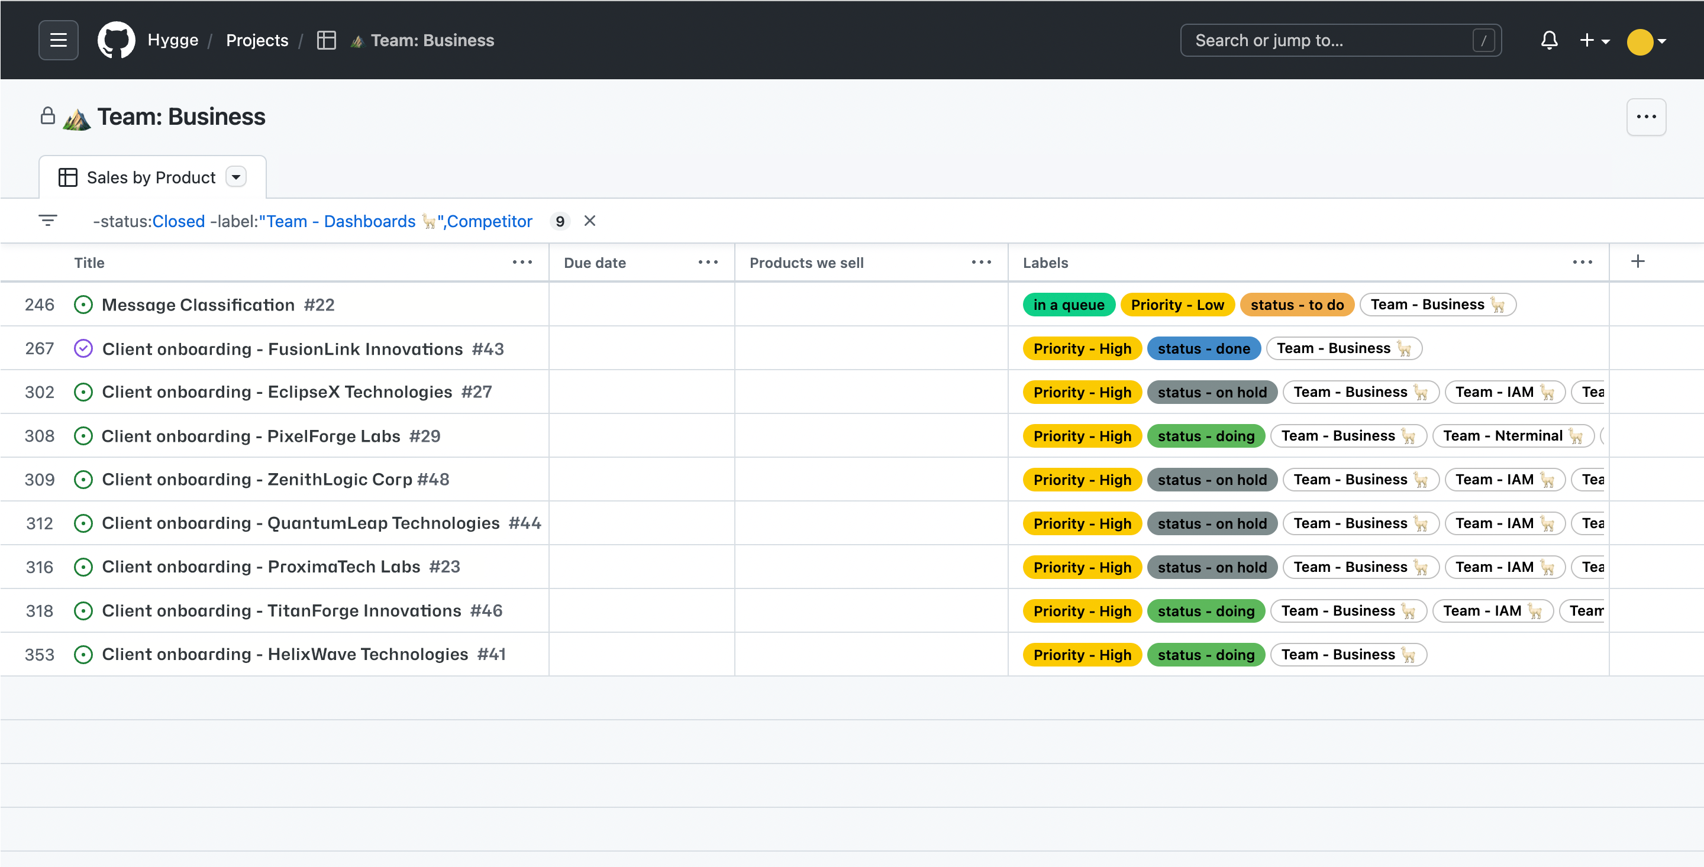Click open-issue icon for ZenithLogic Corp
The height and width of the screenshot is (867, 1704).
[83, 480]
